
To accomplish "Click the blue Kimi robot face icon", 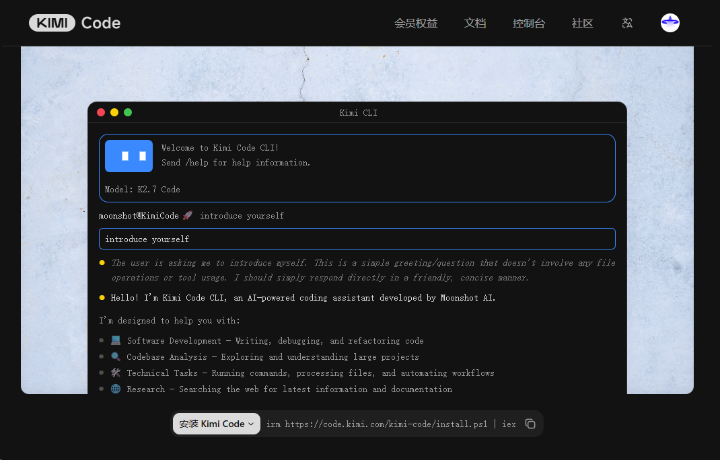I will tap(129, 156).
